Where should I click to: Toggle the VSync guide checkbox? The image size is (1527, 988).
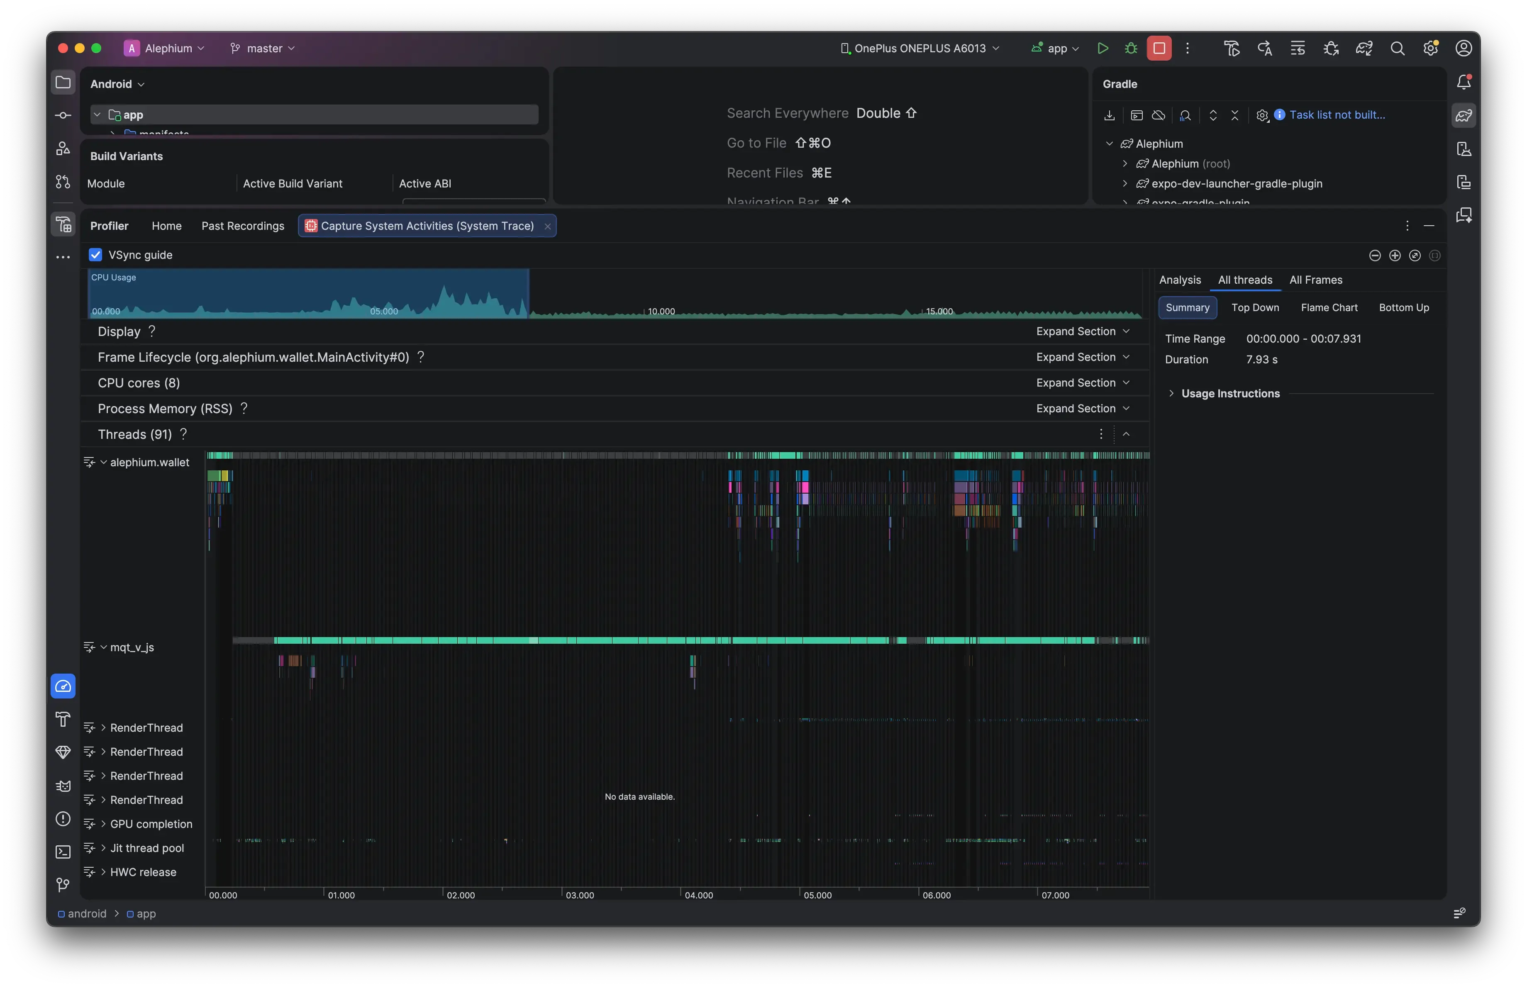pyautogui.click(x=95, y=255)
